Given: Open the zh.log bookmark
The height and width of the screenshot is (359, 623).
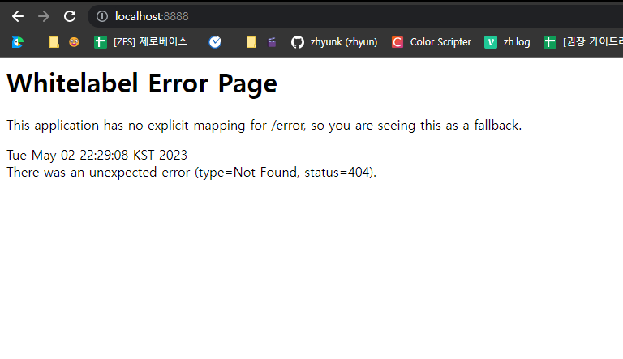Looking at the screenshot, I should [507, 41].
